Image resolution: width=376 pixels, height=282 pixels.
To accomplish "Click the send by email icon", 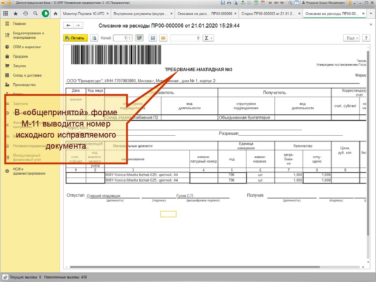I will coord(163,38).
